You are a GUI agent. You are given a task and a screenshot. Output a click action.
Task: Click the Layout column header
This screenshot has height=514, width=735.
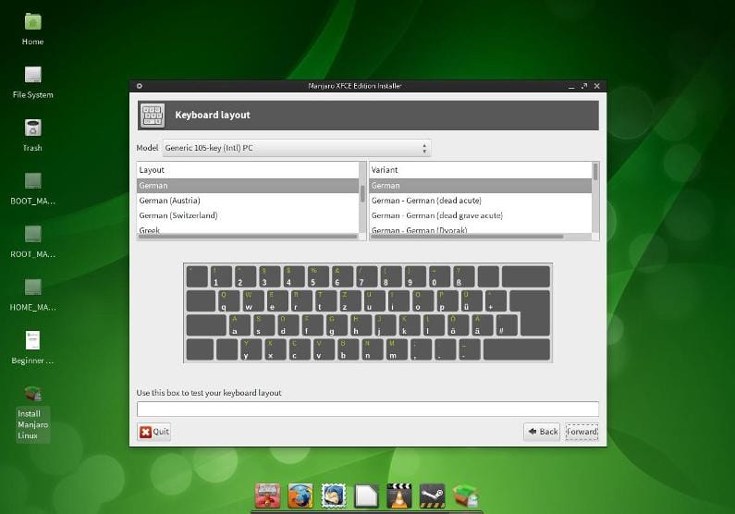tap(248, 170)
